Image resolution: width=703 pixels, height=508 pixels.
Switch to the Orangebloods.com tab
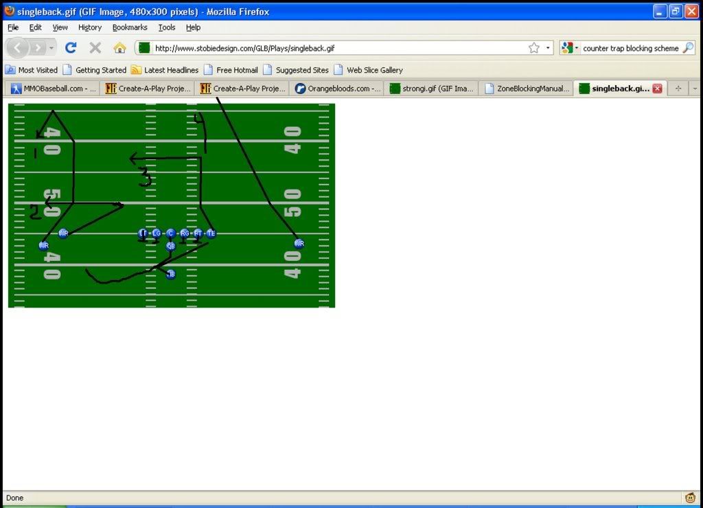click(x=336, y=89)
